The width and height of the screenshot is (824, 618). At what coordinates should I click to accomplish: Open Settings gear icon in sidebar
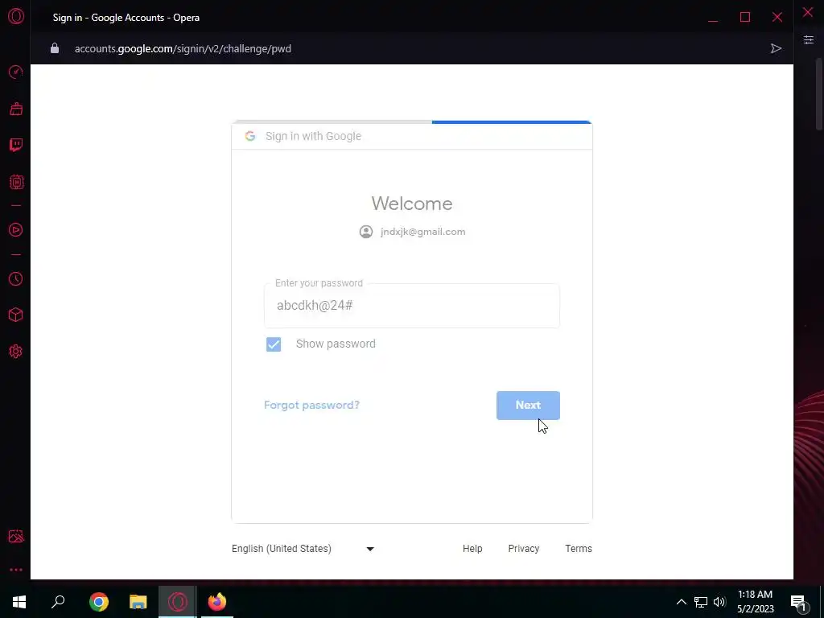[x=16, y=352]
